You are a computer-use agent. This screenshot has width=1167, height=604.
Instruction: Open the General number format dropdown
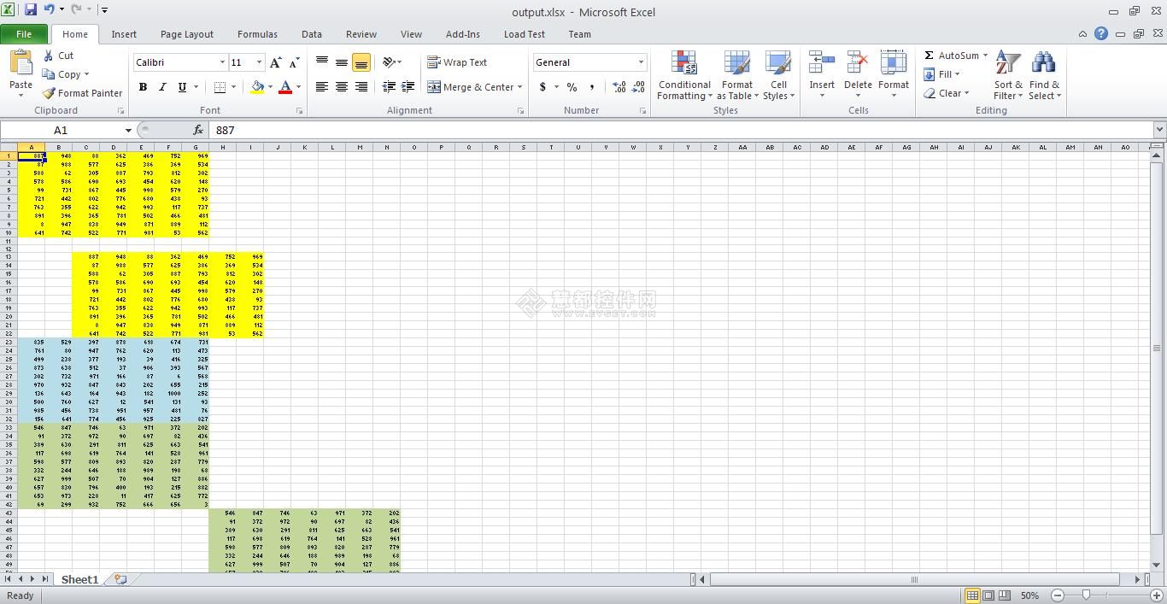(x=641, y=62)
